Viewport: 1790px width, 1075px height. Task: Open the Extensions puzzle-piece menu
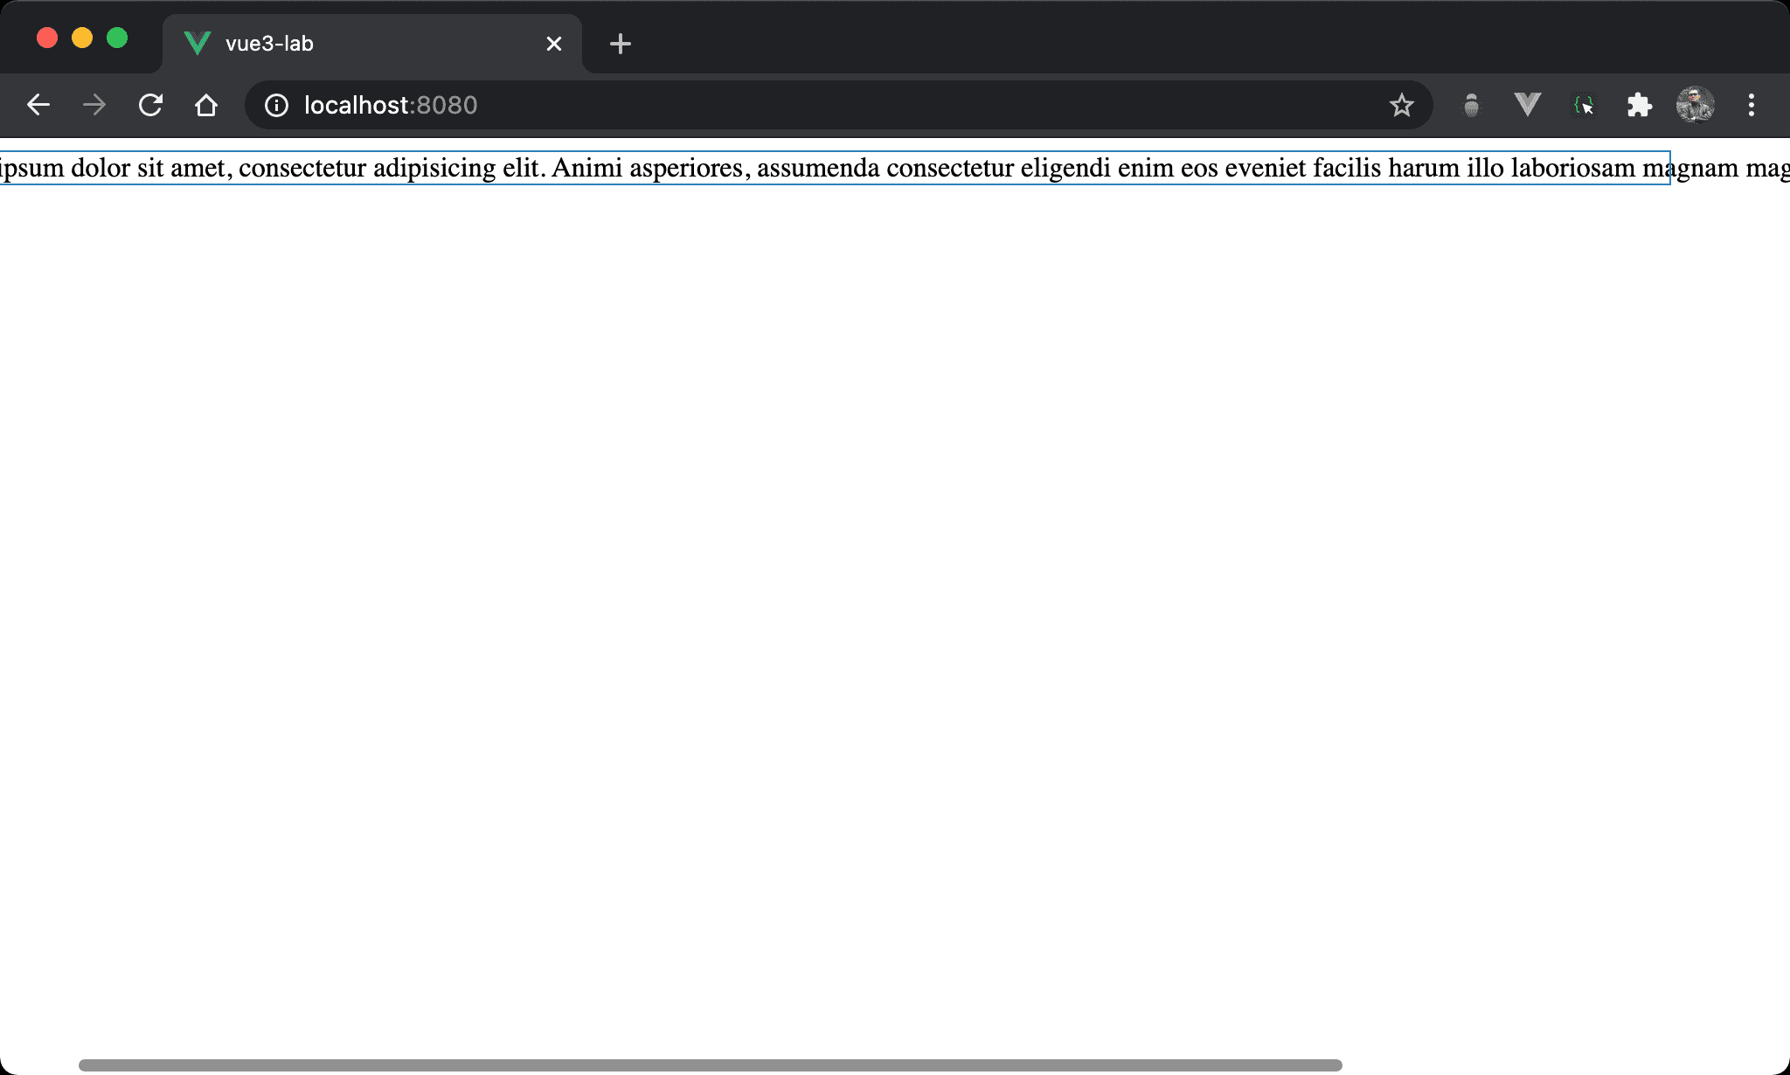pos(1639,106)
